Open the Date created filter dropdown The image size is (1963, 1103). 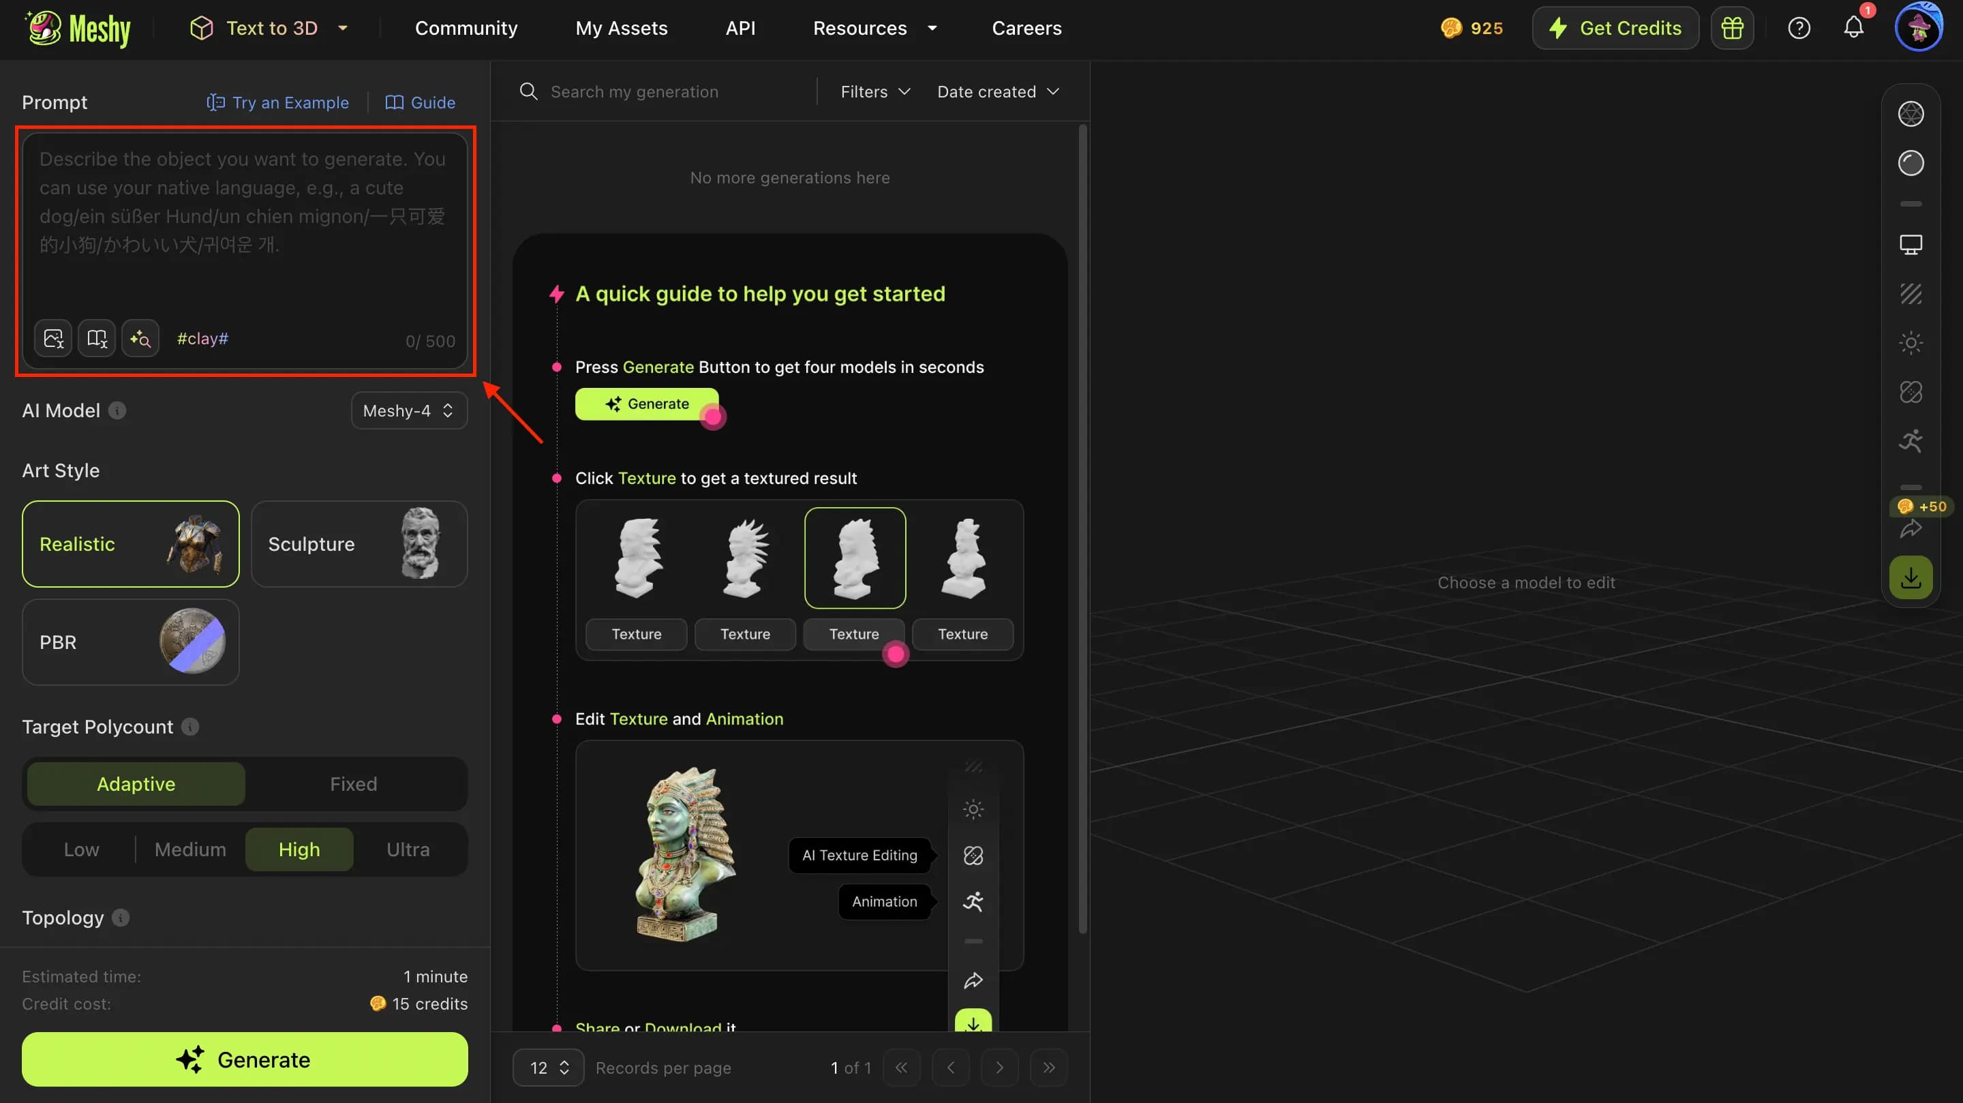point(996,91)
